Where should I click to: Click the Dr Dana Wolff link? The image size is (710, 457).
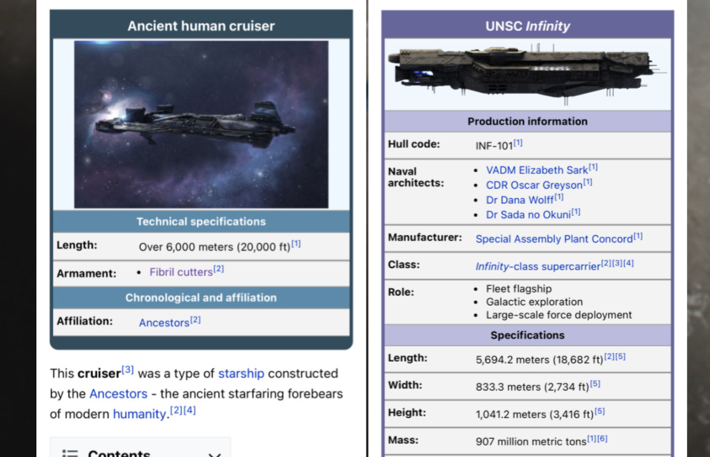coord(519,200)
